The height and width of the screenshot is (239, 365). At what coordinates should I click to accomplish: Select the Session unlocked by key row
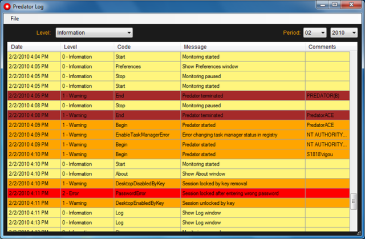pos(179,203)
